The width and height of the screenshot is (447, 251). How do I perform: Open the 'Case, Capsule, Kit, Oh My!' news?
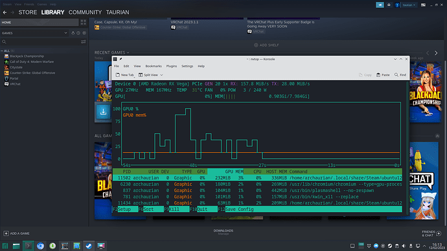[x=115, y=22]
